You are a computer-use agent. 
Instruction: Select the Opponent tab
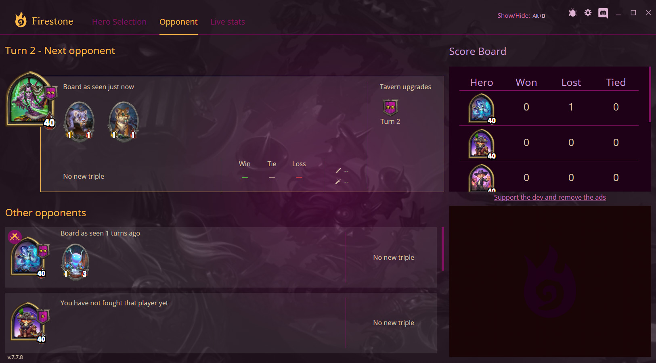pos(178,22)
